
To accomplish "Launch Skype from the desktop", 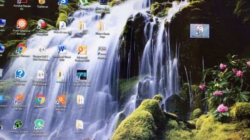I will coord(63,4).
